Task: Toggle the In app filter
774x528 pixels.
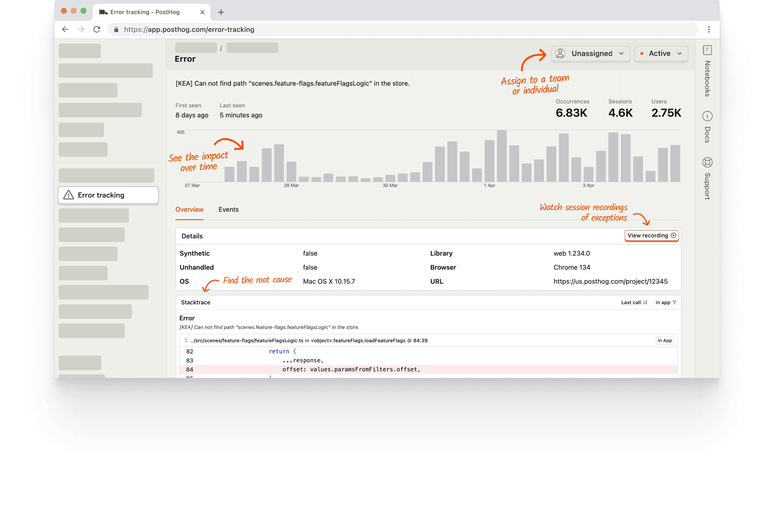Action: click(666, 302)
